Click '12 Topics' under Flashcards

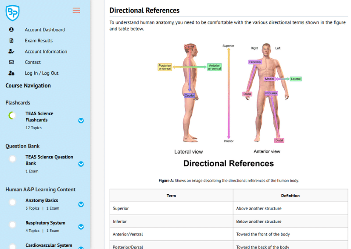pos(33,128)
